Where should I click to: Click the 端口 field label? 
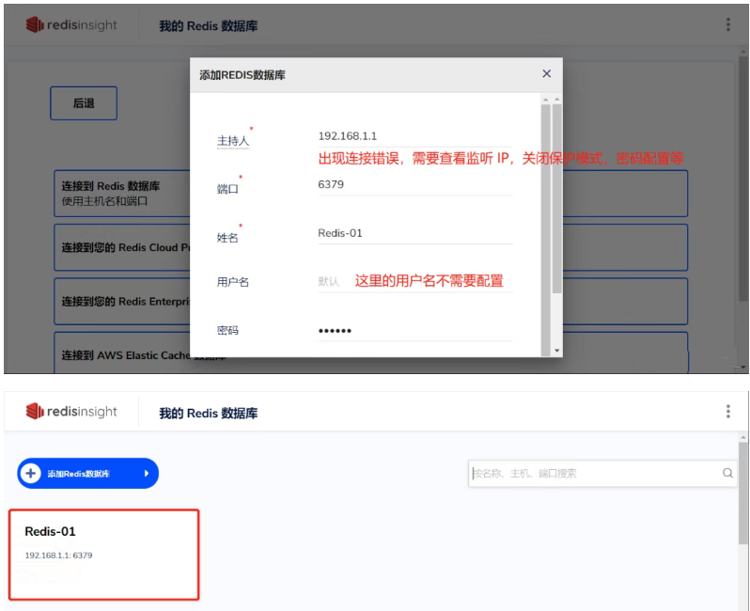[227, 190]
